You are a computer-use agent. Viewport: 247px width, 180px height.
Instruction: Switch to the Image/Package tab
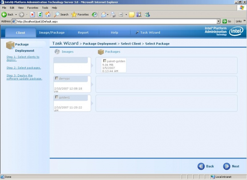[52, 32]
